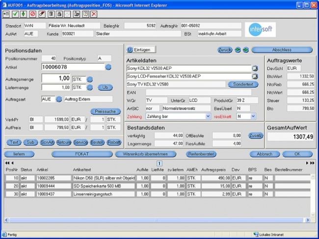Image resolution: width=319 pixels, height=239 pixels.
Task: Click the insert-field arrow toolbar icon
Action: [6, 14]
